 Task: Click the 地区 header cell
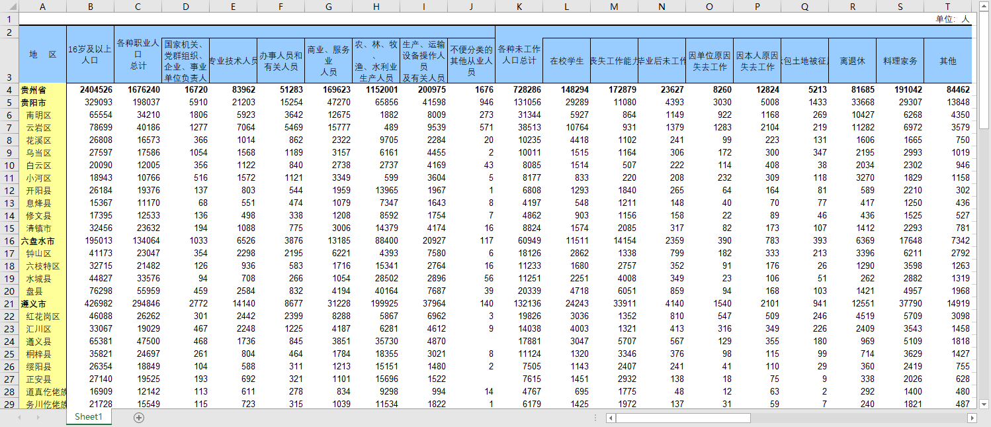(x=43, y=54)
